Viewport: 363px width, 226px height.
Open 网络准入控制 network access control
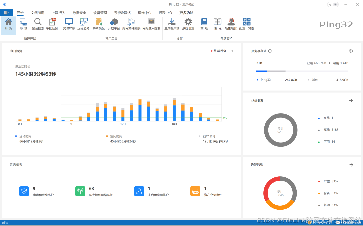pyautogui.click(x=151, y=24)
